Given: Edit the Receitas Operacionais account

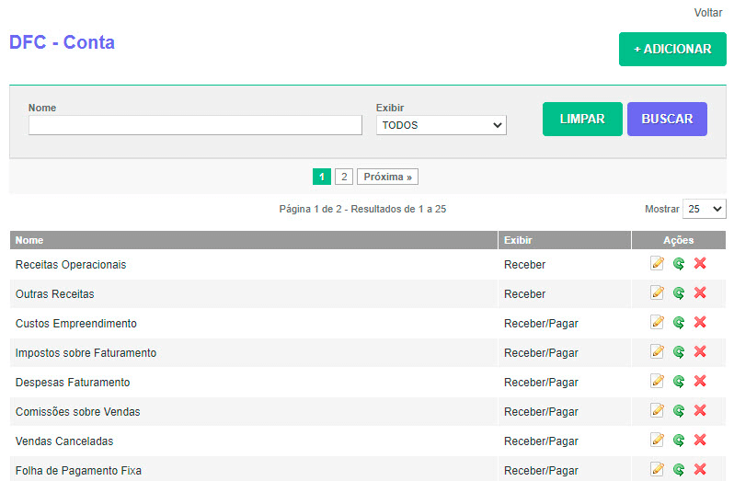Looking at the screenshot, I should click(x=657, y=264).
